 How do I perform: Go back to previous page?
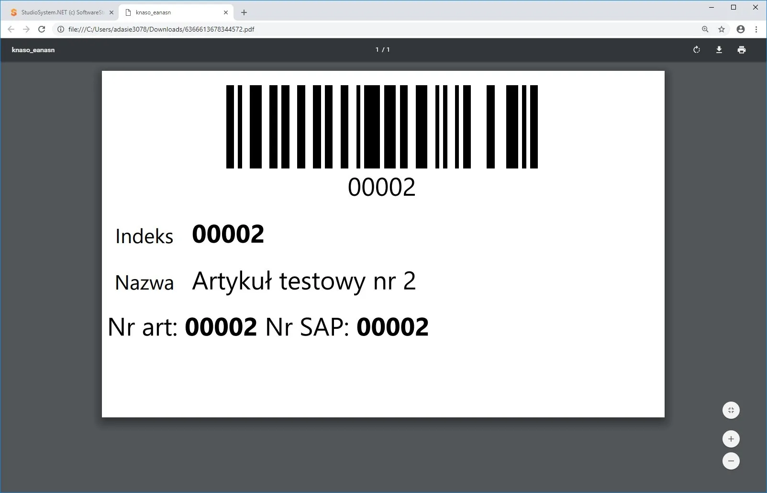tap(11, 29)
